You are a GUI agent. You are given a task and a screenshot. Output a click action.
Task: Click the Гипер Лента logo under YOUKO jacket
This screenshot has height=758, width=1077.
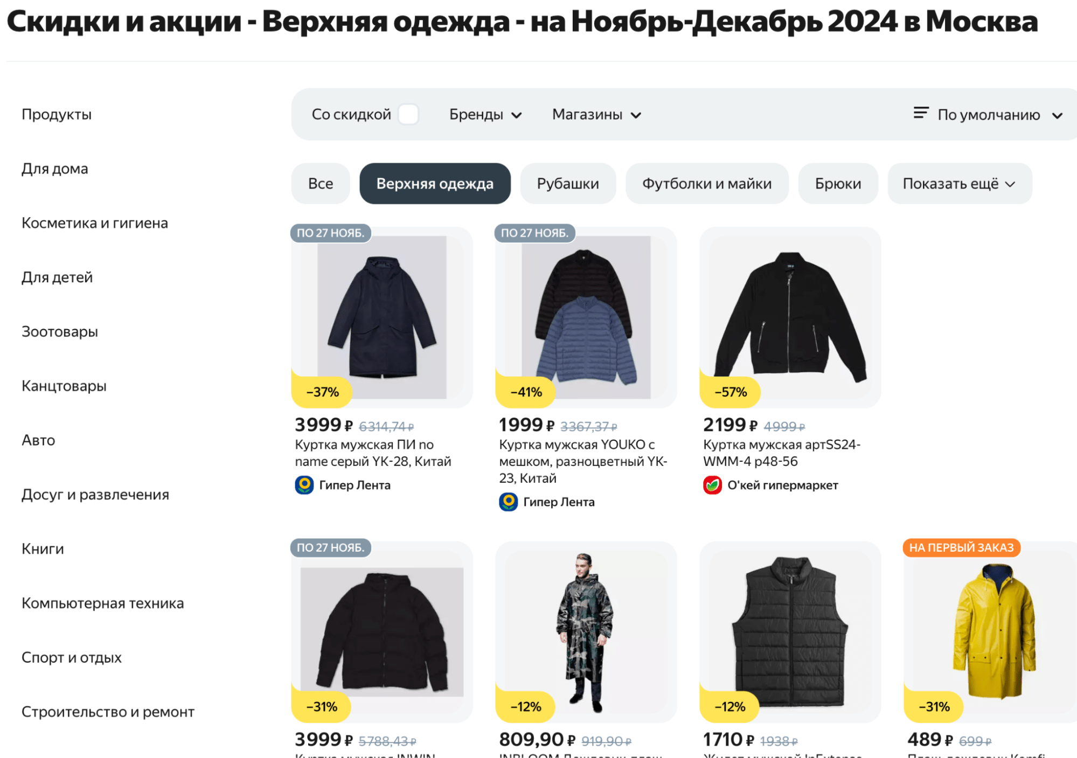(x=508, y=502)
